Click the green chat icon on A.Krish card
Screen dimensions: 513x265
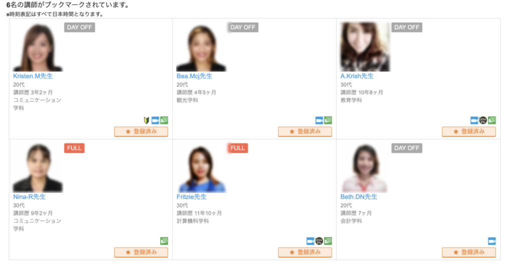click(x=492, y=120)
